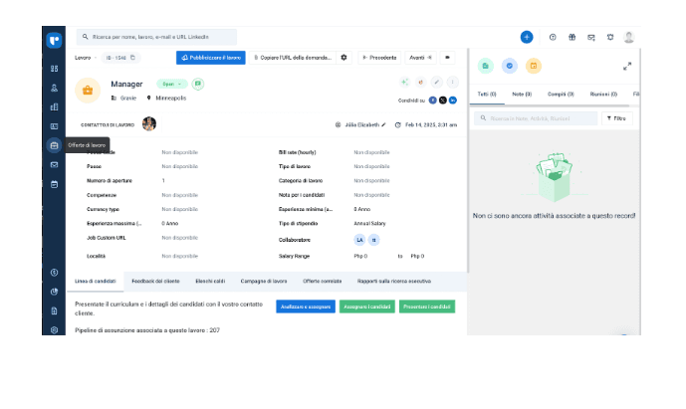This screenshot has width=686, height=409.
Task: Select the Elenchi caldi tab
Action: (210, 282)
